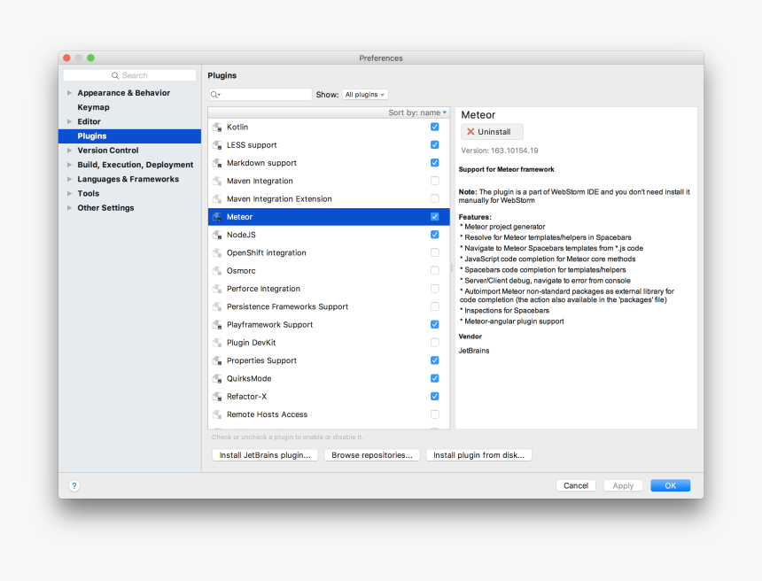
Task: Confirm preferences with OK button
Action: pyautogui.click(x=670, y=485)
